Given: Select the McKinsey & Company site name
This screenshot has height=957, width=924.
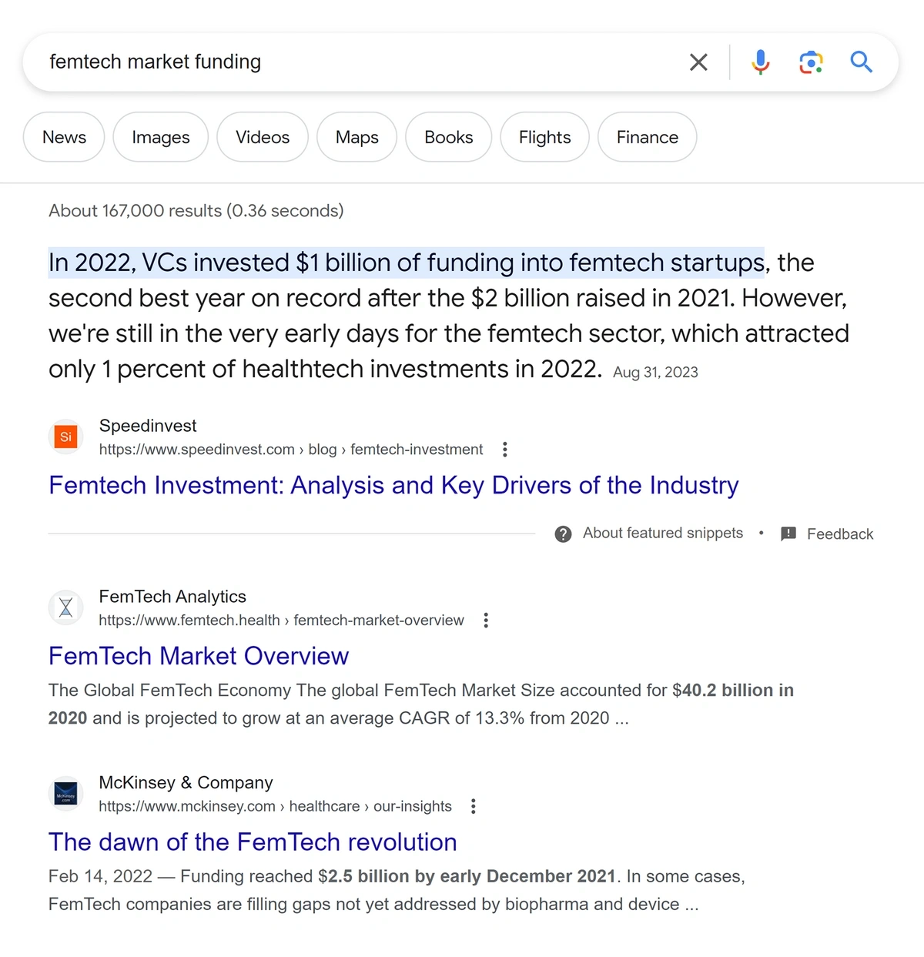Looking at the screenshot, I should click(186, 783).
